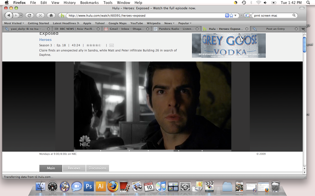Click the Heroes show link
The height and width of the screenshot is (196, 315).
[x=45, y=40]
